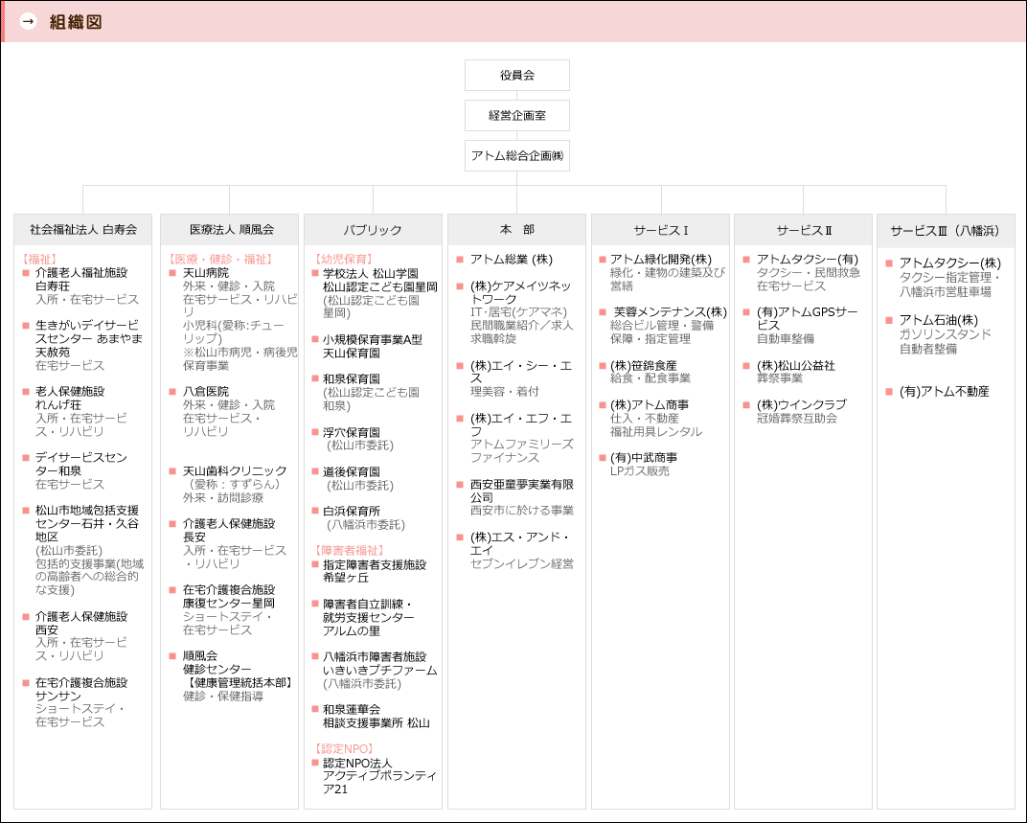Click (株)エイ・シー・エス entry
1027x823 pixels.
click(521, 372)
